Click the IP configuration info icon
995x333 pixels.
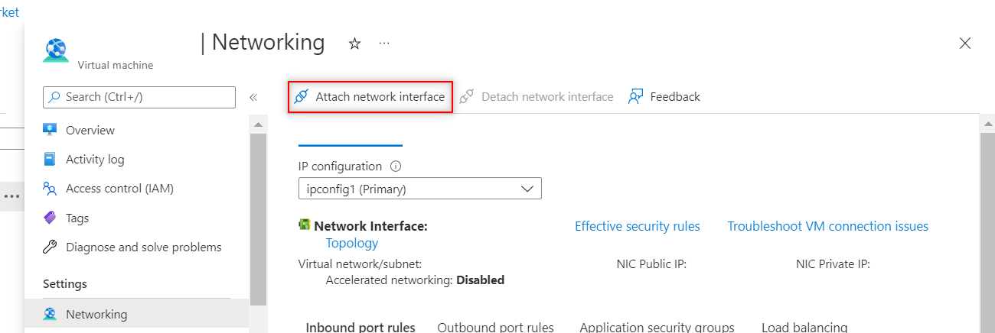[396, 166]
